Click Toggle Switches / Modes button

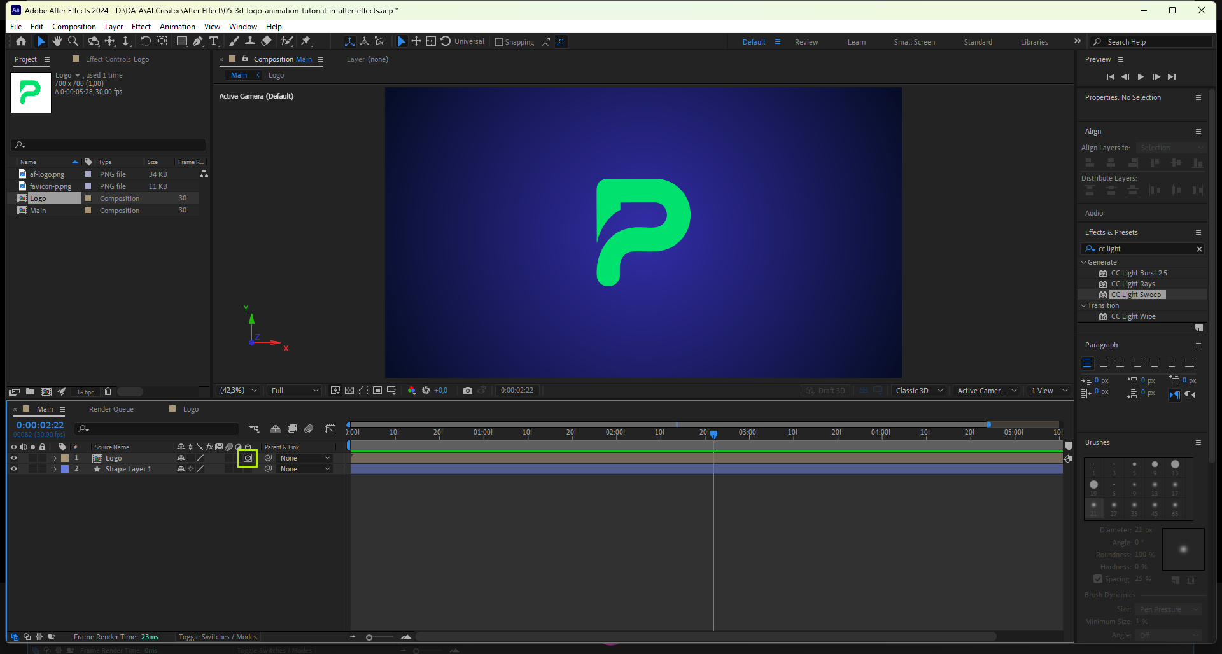tap(218, 637)
